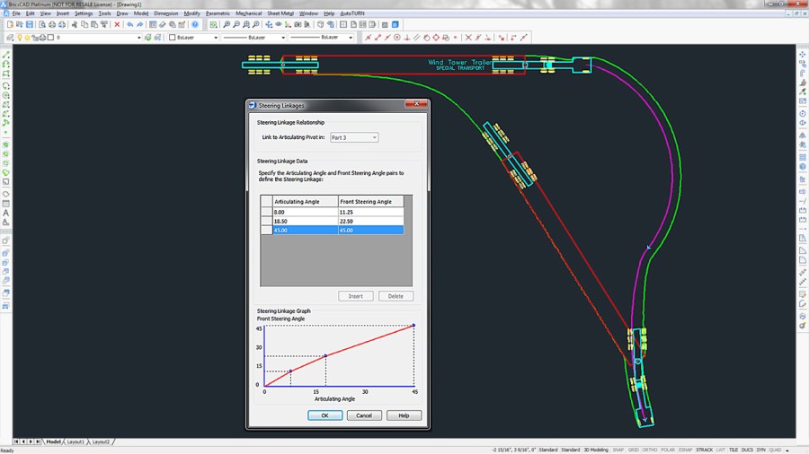Click the Save icon in the toolbar
The image size is (809, 454).
(31, 25)
